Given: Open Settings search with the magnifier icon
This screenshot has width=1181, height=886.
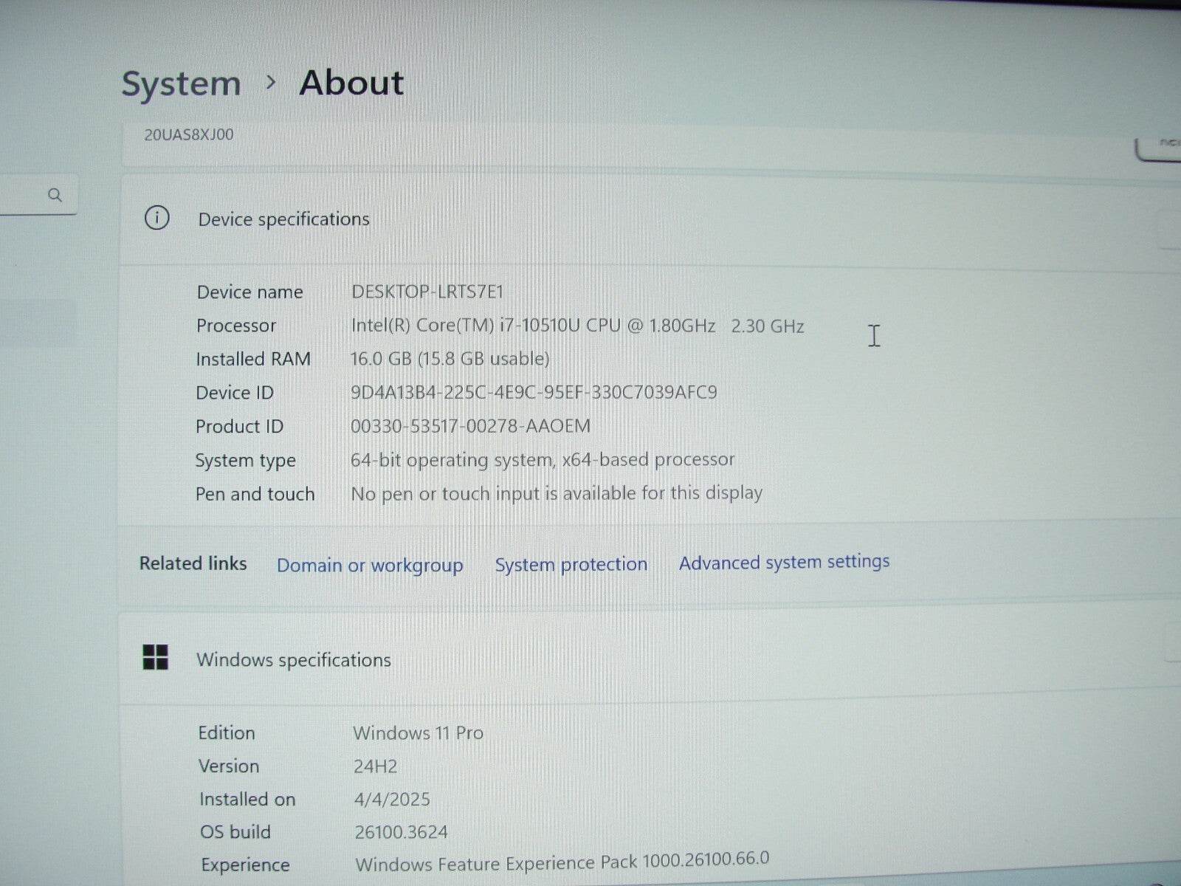Looking at the screenshot, I should (55, 196).
